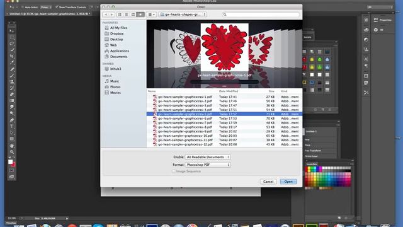Open the folder path popup gx-hearts-shapes
This screenshot has height=227, width=403.
tap(183, 15)
